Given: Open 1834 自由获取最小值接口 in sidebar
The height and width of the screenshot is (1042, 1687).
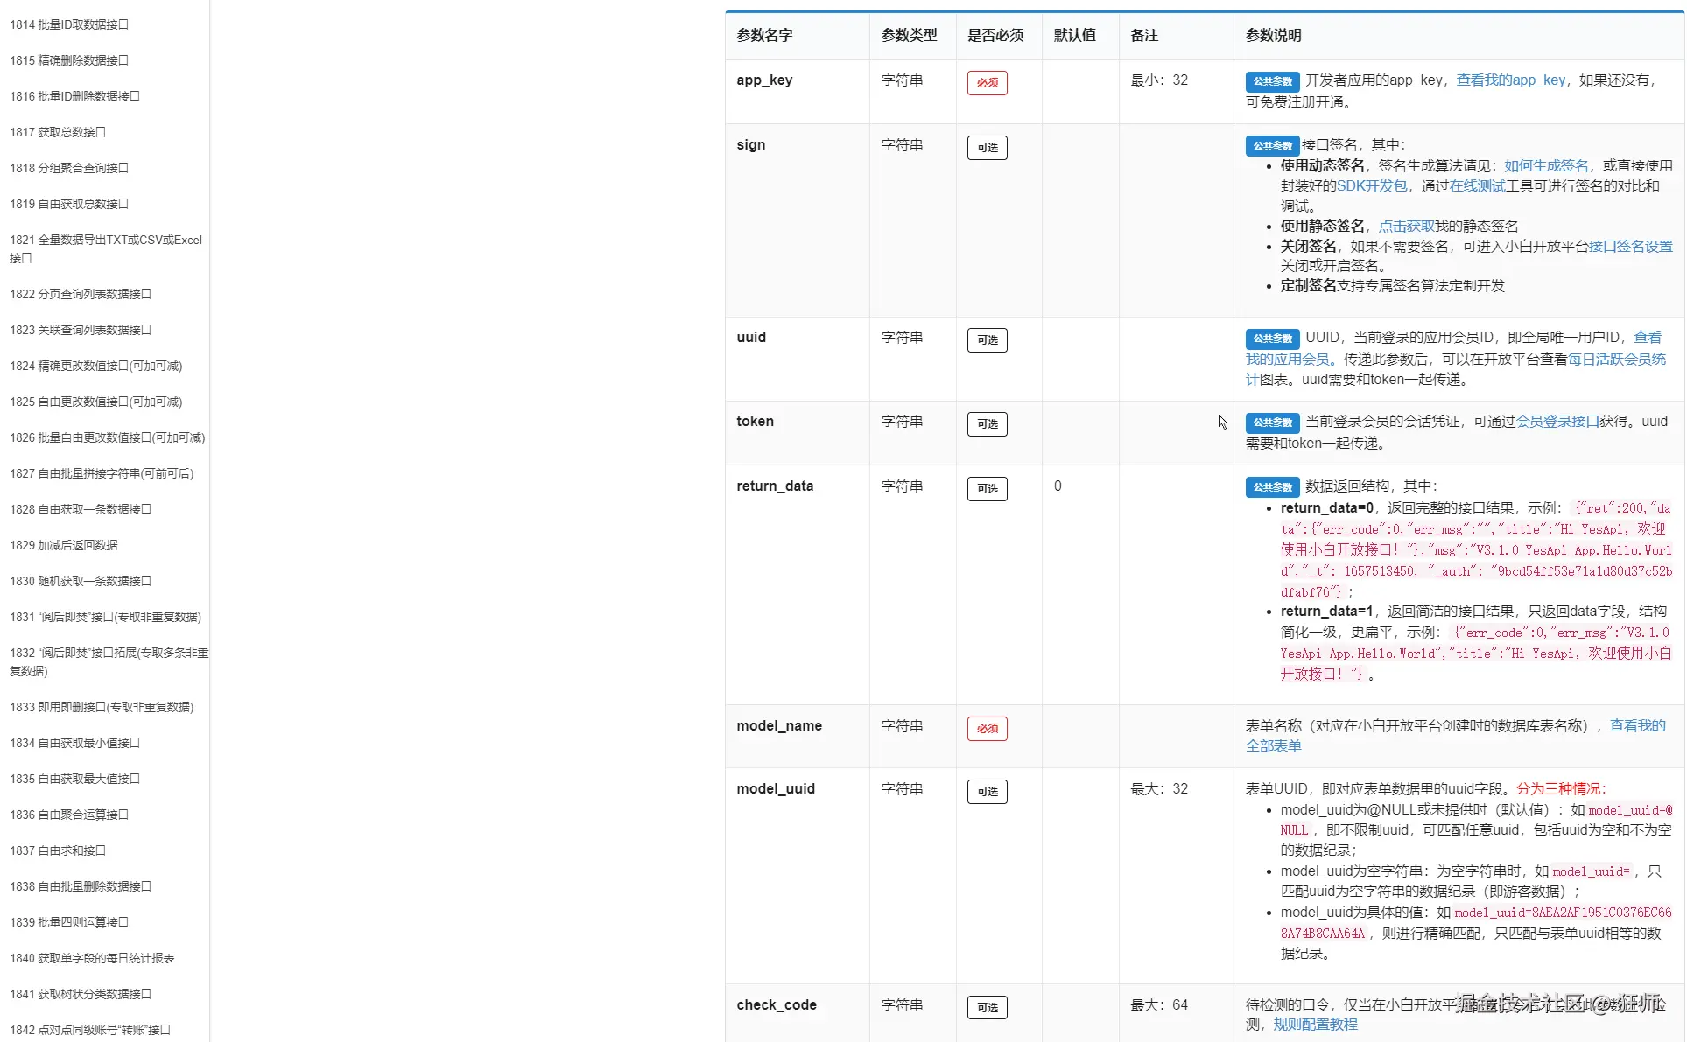Looking at the screenshot, I should click(x=74, y=743).
